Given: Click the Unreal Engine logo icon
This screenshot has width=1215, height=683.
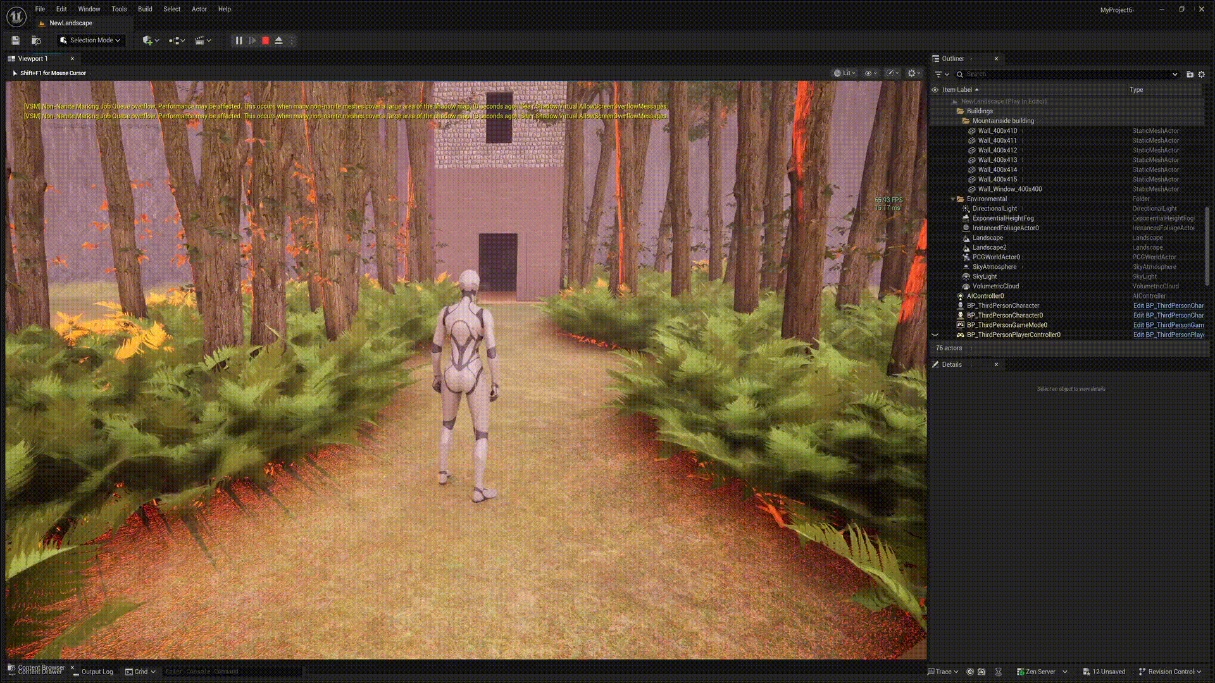Looking at the screenshot, I should point(16,16).
